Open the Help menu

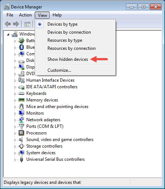tap(57, 15)
